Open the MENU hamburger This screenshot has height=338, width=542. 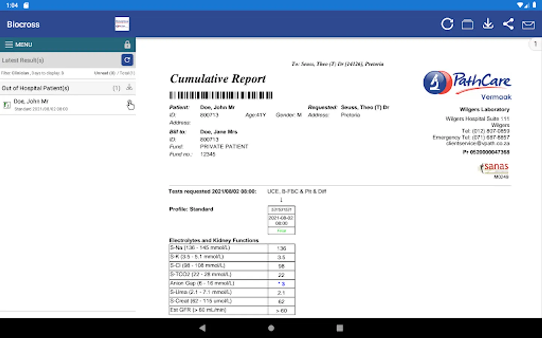click(x=18, y=44)
